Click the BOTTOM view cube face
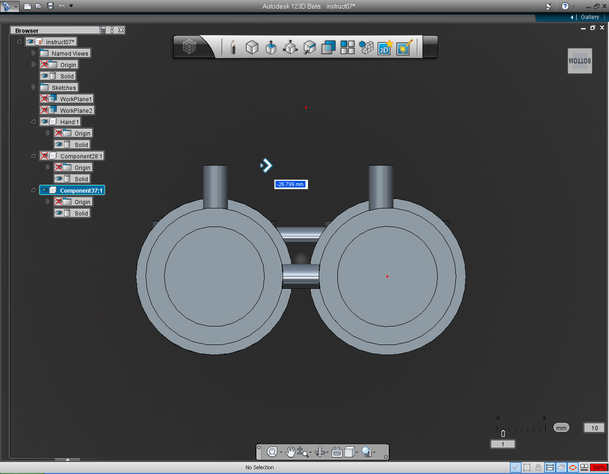This screenshot has height=474, width=609. point(580,61)
